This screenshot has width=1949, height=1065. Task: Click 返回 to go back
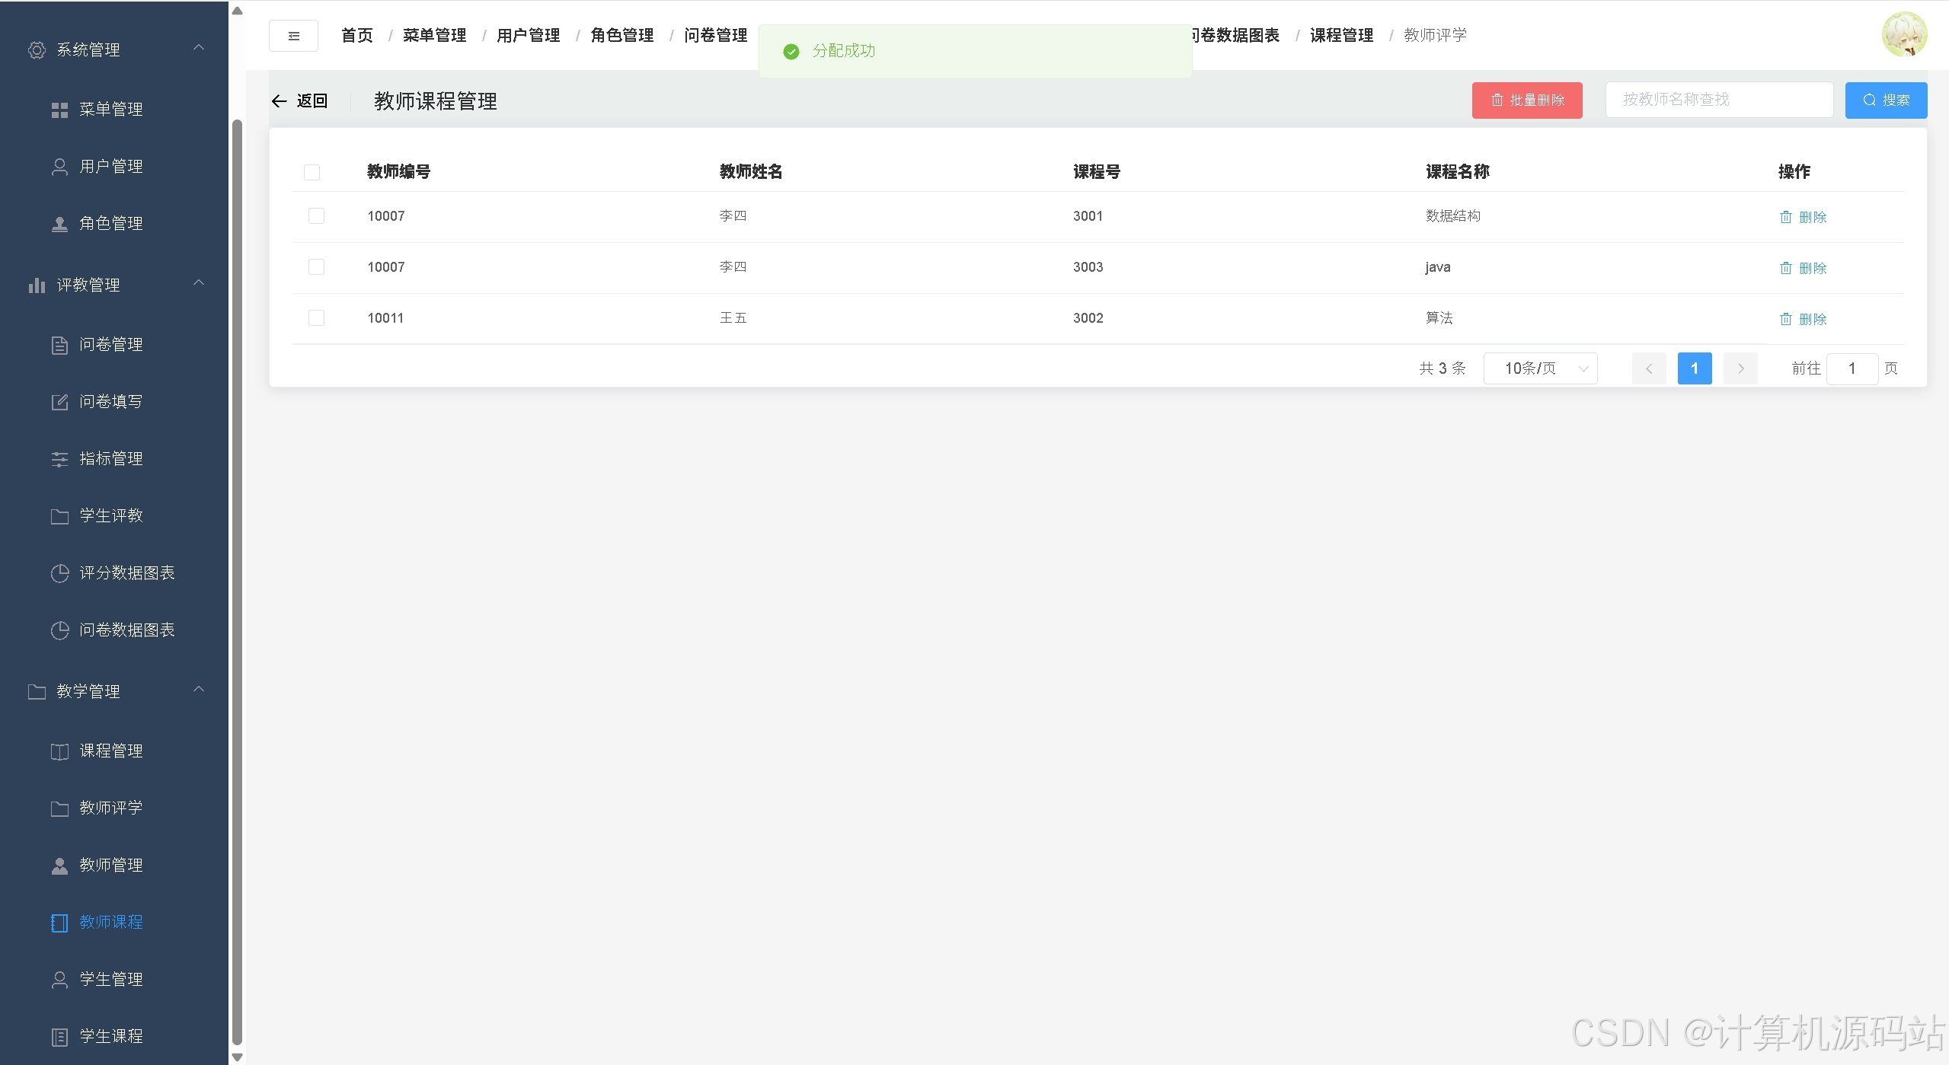coord(312,101)
